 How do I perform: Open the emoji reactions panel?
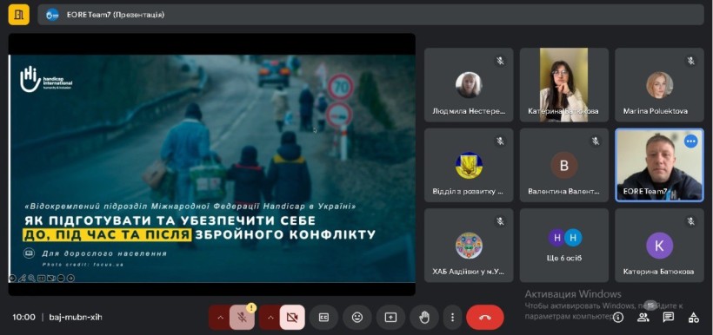point(357,318)
